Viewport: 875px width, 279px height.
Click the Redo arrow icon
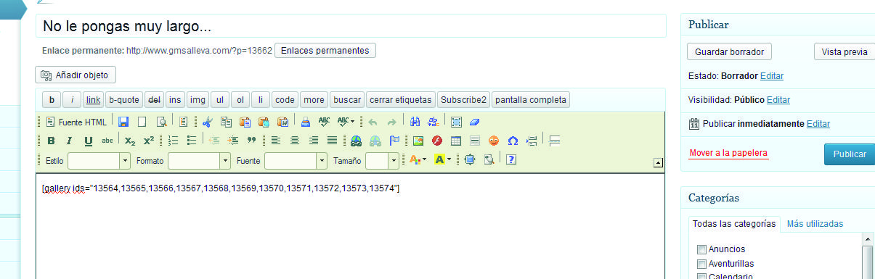tap(392, 122)
